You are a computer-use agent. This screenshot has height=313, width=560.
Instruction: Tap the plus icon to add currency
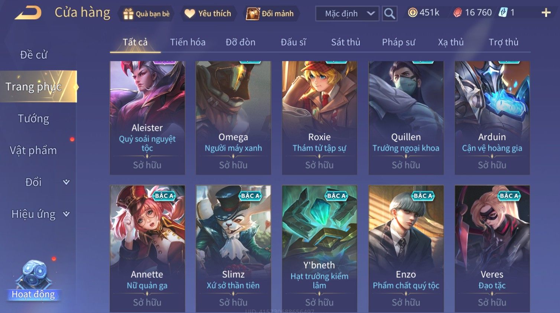546,13
